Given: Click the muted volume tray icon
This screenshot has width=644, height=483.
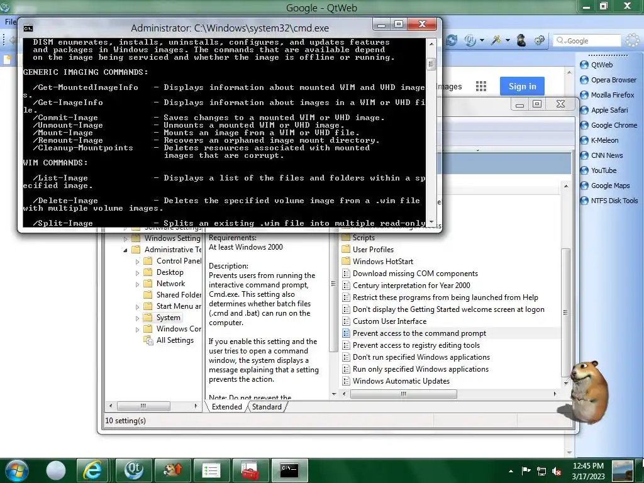Looking at the screenshot, I should pyautogui.click(x=557, y=471).
